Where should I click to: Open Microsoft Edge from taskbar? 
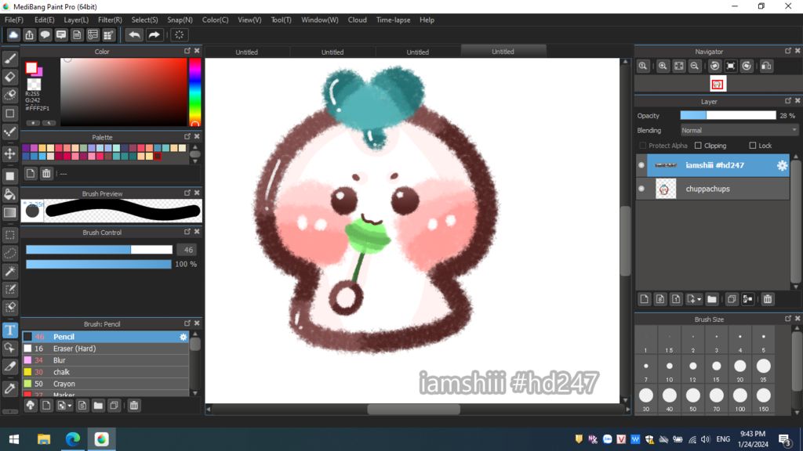pyautogui.click(x=73, y=439)
